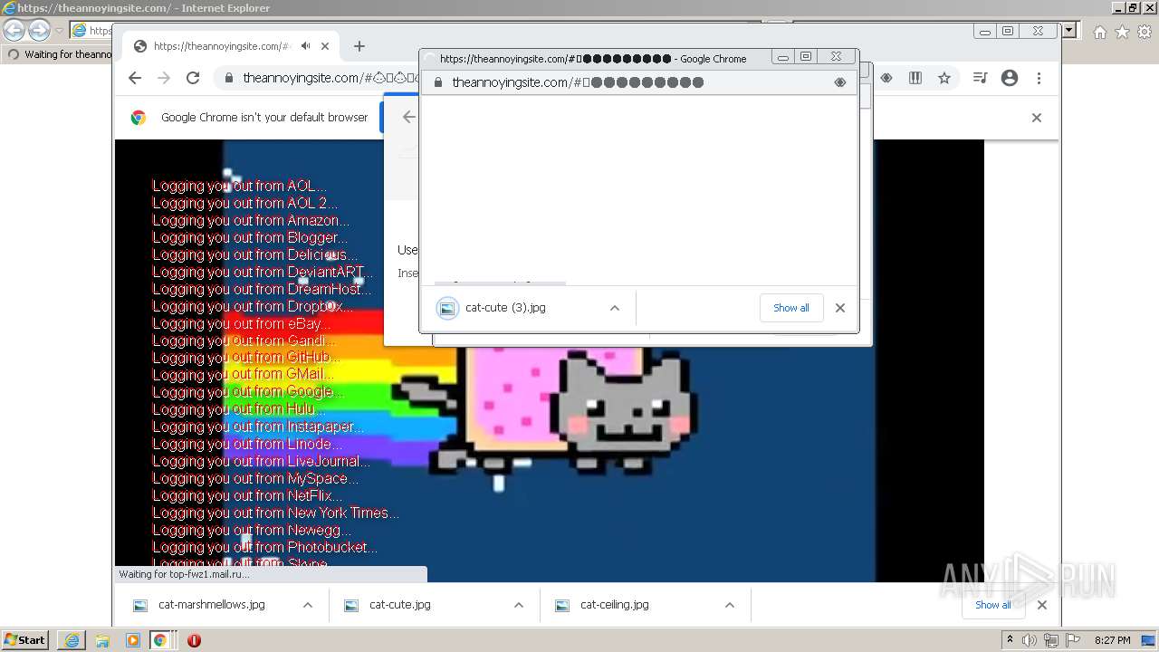Screen dimensions: 1159x652
Task: Open the Windows Start menu
Action: [x=24, y=640]
